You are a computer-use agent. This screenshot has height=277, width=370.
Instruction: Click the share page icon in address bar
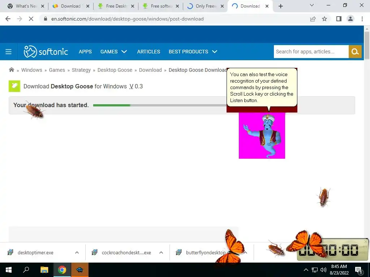[313, 19]
